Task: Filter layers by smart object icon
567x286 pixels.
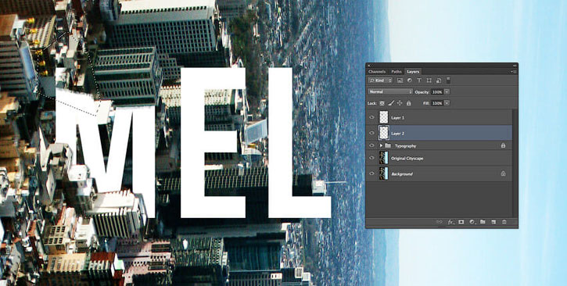Action: [438, 80]
